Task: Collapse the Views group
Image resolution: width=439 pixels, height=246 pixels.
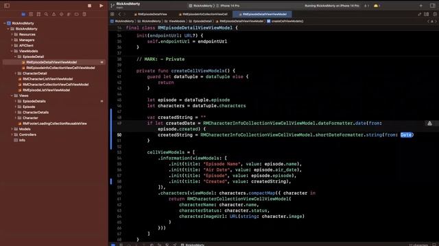Action: [x=12, y=96]
